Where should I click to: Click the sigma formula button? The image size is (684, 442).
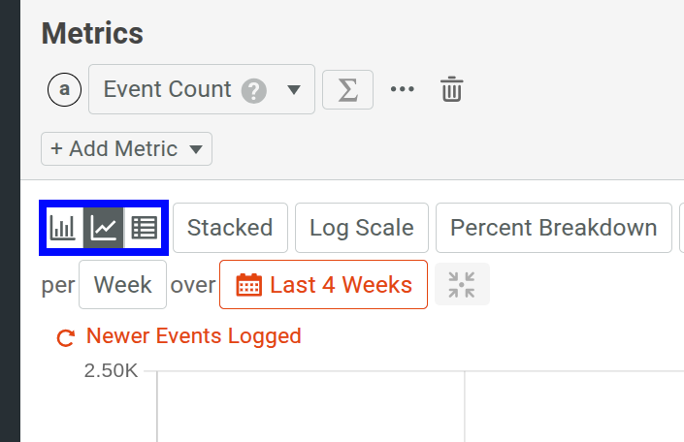tap(347, 89)
